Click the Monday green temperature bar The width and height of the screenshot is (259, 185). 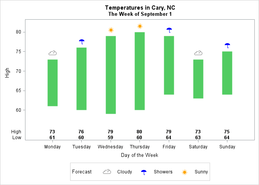(x=52, y=82)
